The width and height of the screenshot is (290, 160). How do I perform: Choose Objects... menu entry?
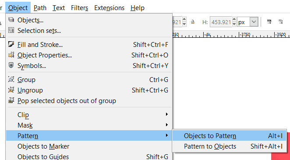(89, 20)
